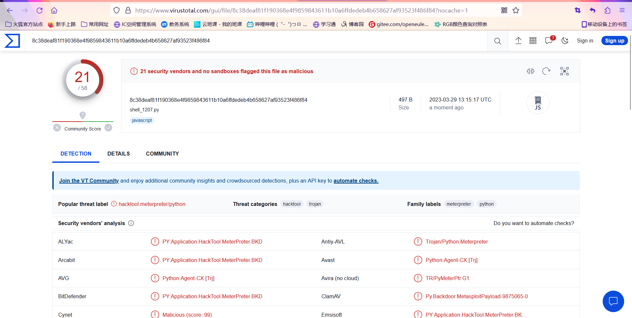Click the similar files search icon

coord(531,71)
